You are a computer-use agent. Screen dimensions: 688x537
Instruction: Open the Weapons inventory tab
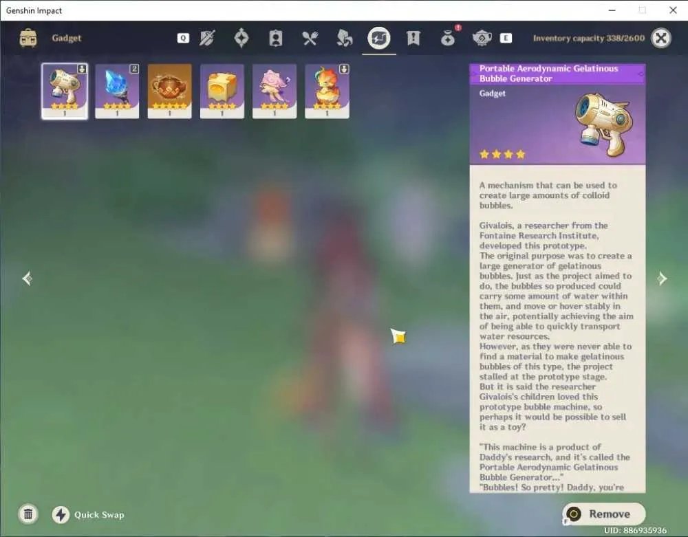coord(206,38)
